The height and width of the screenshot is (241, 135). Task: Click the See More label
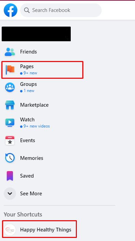[x=31, y=194]
